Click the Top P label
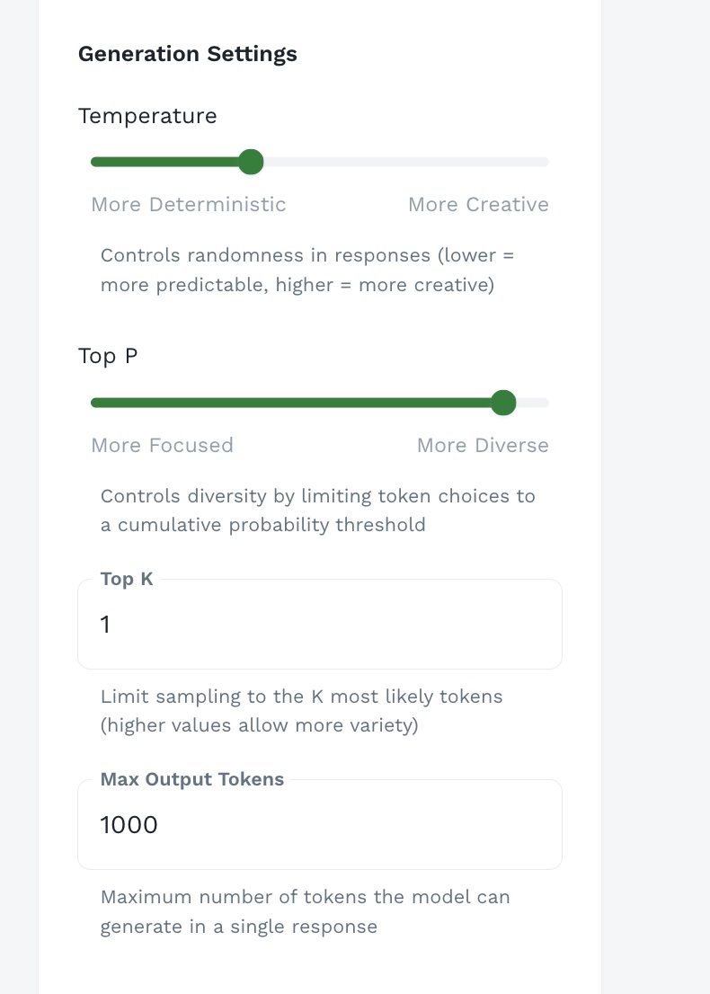This screenshot has height=994, width=710. pos(108,356)
